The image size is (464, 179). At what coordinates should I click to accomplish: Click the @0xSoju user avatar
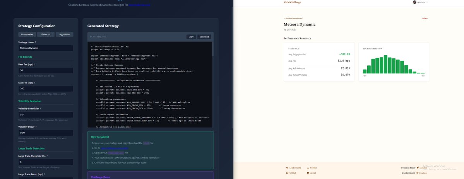click(x=414, y=2)
